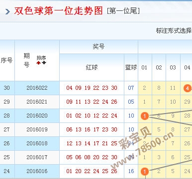
Task: Click sequence number 24 in 序号 column
Action: point(6,171)
